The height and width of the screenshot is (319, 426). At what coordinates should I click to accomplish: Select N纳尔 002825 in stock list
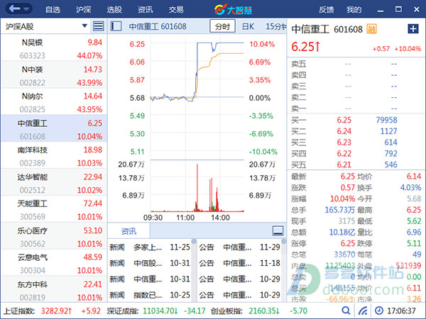(x=54, y=101)
